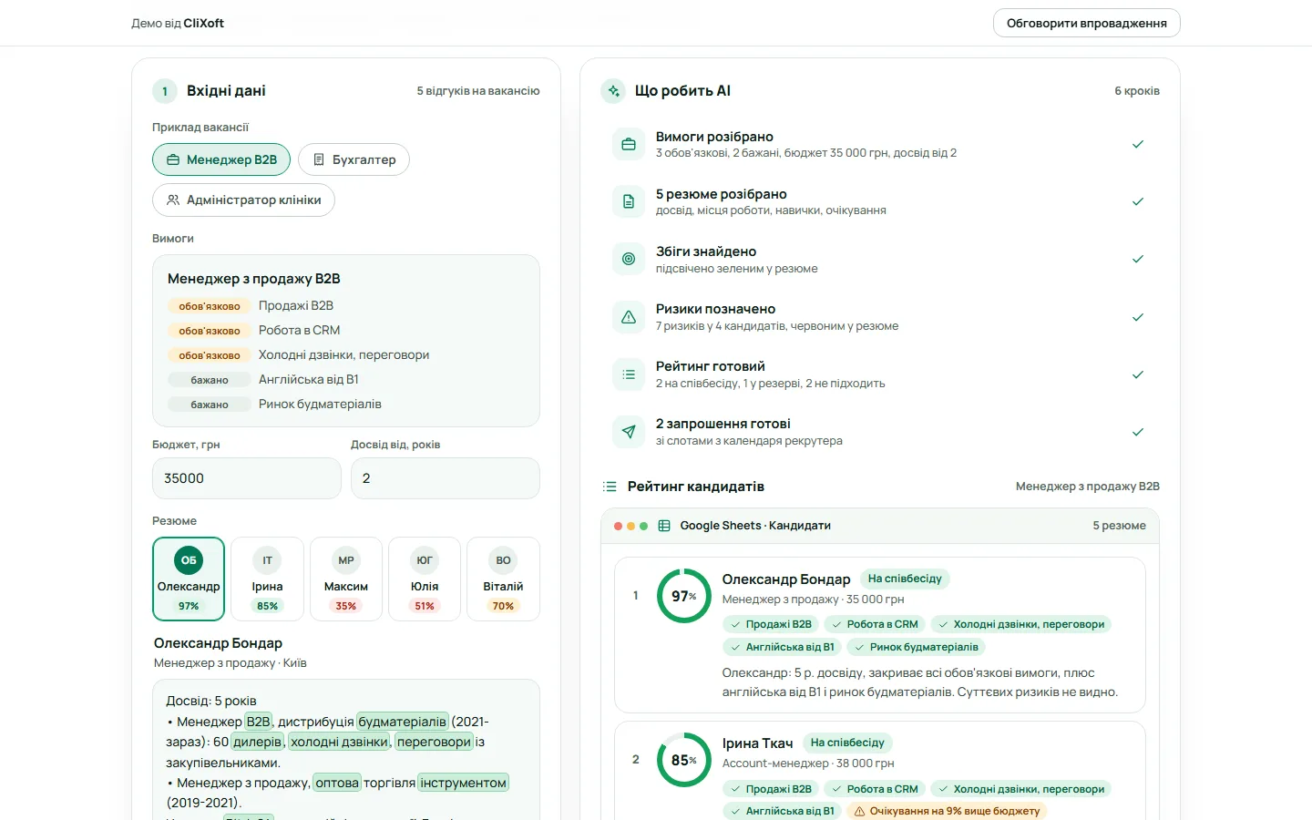Click the 35% score badge under Максим
This screenshot has height=820, width=1312.
[x=346, y=606]
